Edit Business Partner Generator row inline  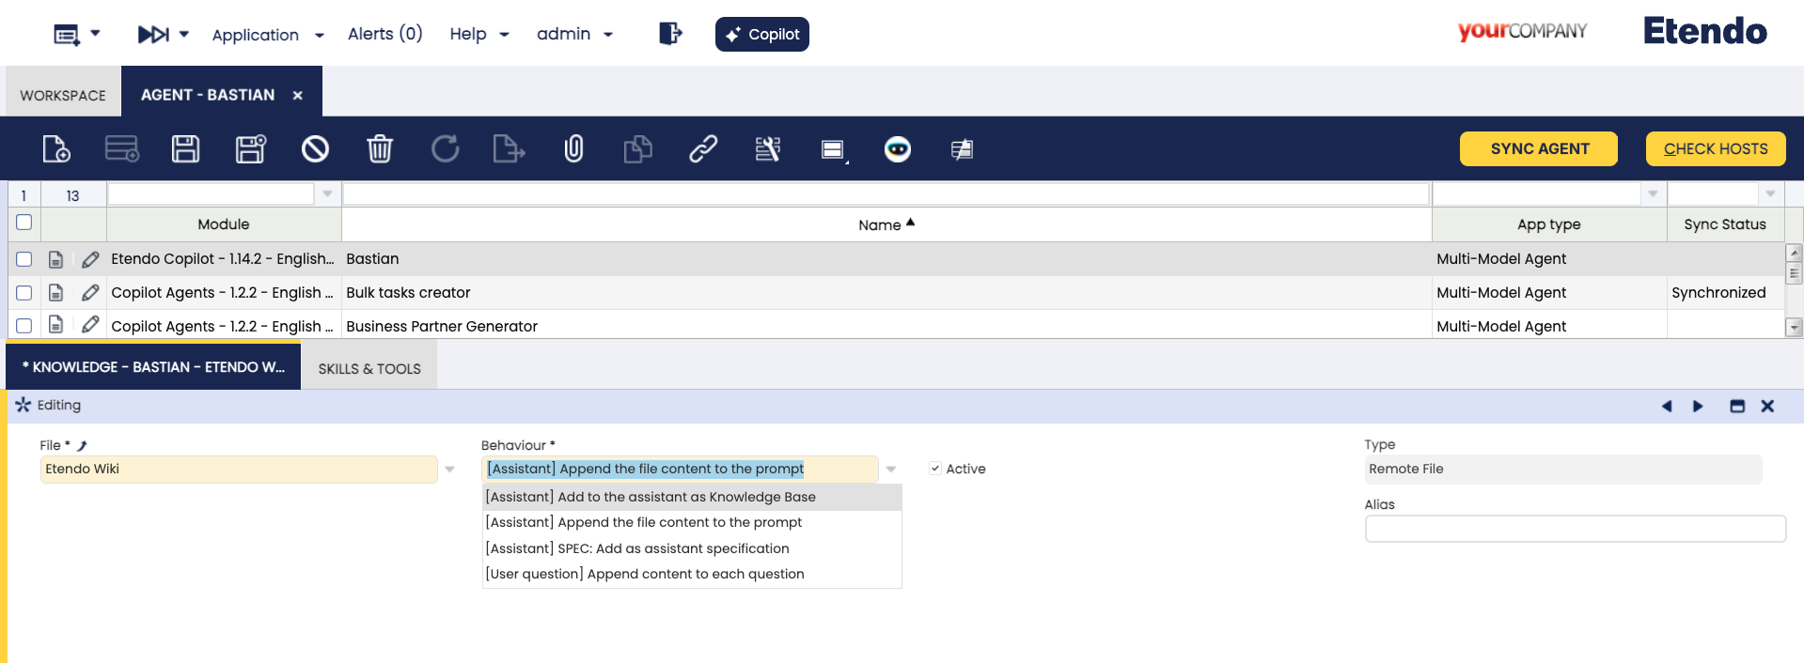tap(90, 325)
